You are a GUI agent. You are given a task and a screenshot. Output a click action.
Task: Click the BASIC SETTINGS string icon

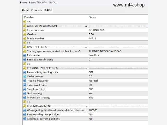25,47
